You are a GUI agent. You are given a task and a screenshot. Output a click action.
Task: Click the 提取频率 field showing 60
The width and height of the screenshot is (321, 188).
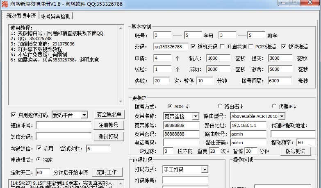point(306,143)
